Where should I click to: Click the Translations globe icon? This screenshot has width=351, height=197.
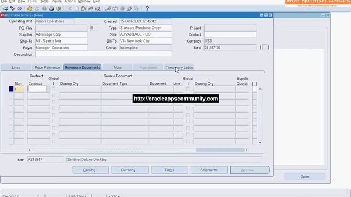pos(122,9)
